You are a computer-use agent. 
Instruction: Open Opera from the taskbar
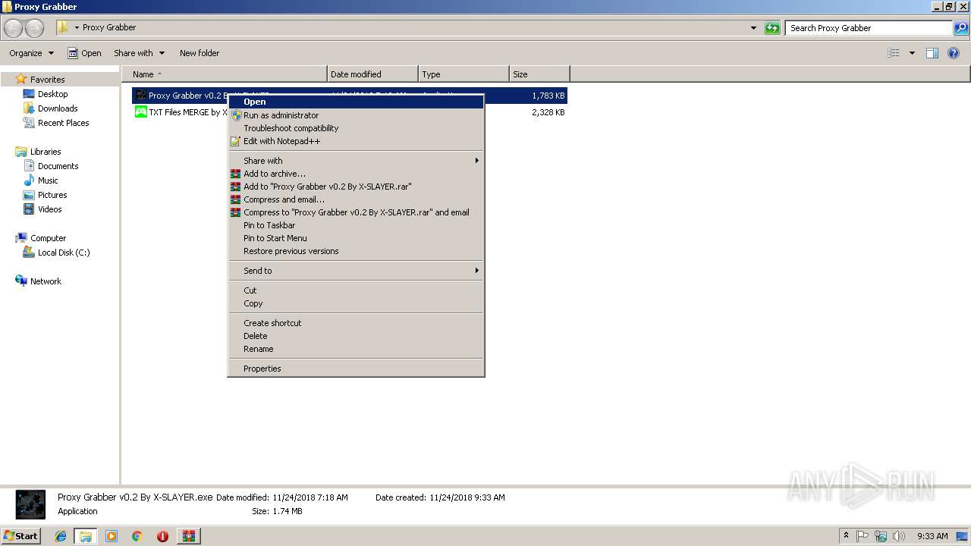pos(162,536)
